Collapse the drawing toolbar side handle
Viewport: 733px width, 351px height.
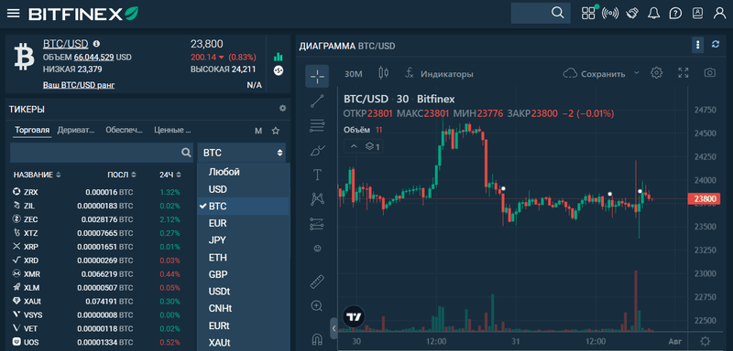click(334, 329)
